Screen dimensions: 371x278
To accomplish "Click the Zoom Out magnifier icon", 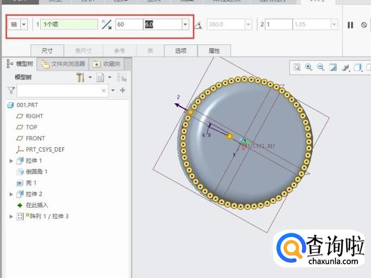I will coord(320,67).
